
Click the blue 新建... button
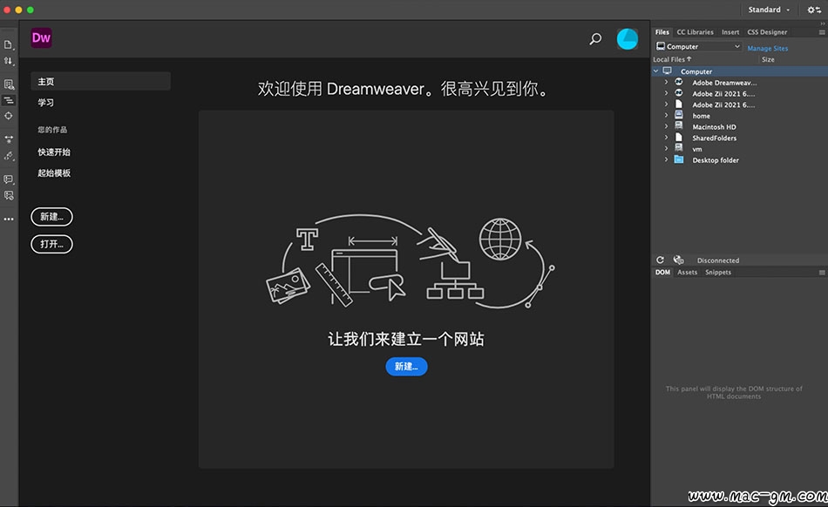coord(406,366)
